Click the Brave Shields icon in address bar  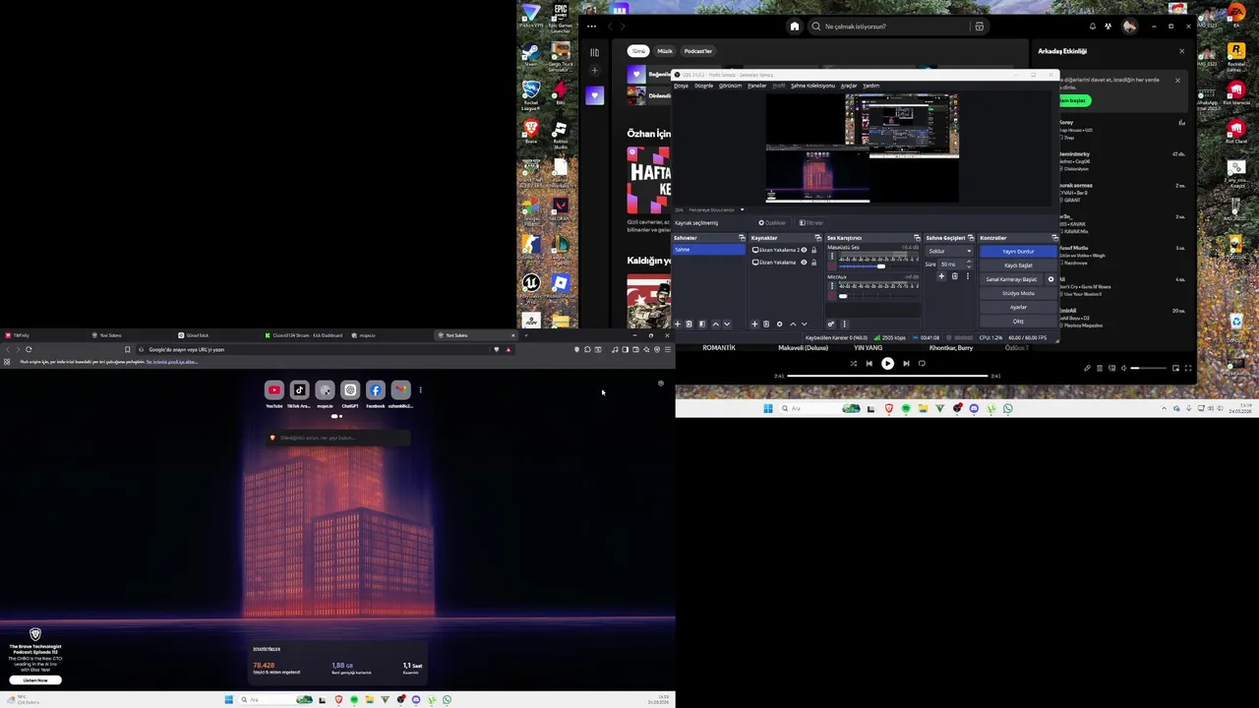497,349
